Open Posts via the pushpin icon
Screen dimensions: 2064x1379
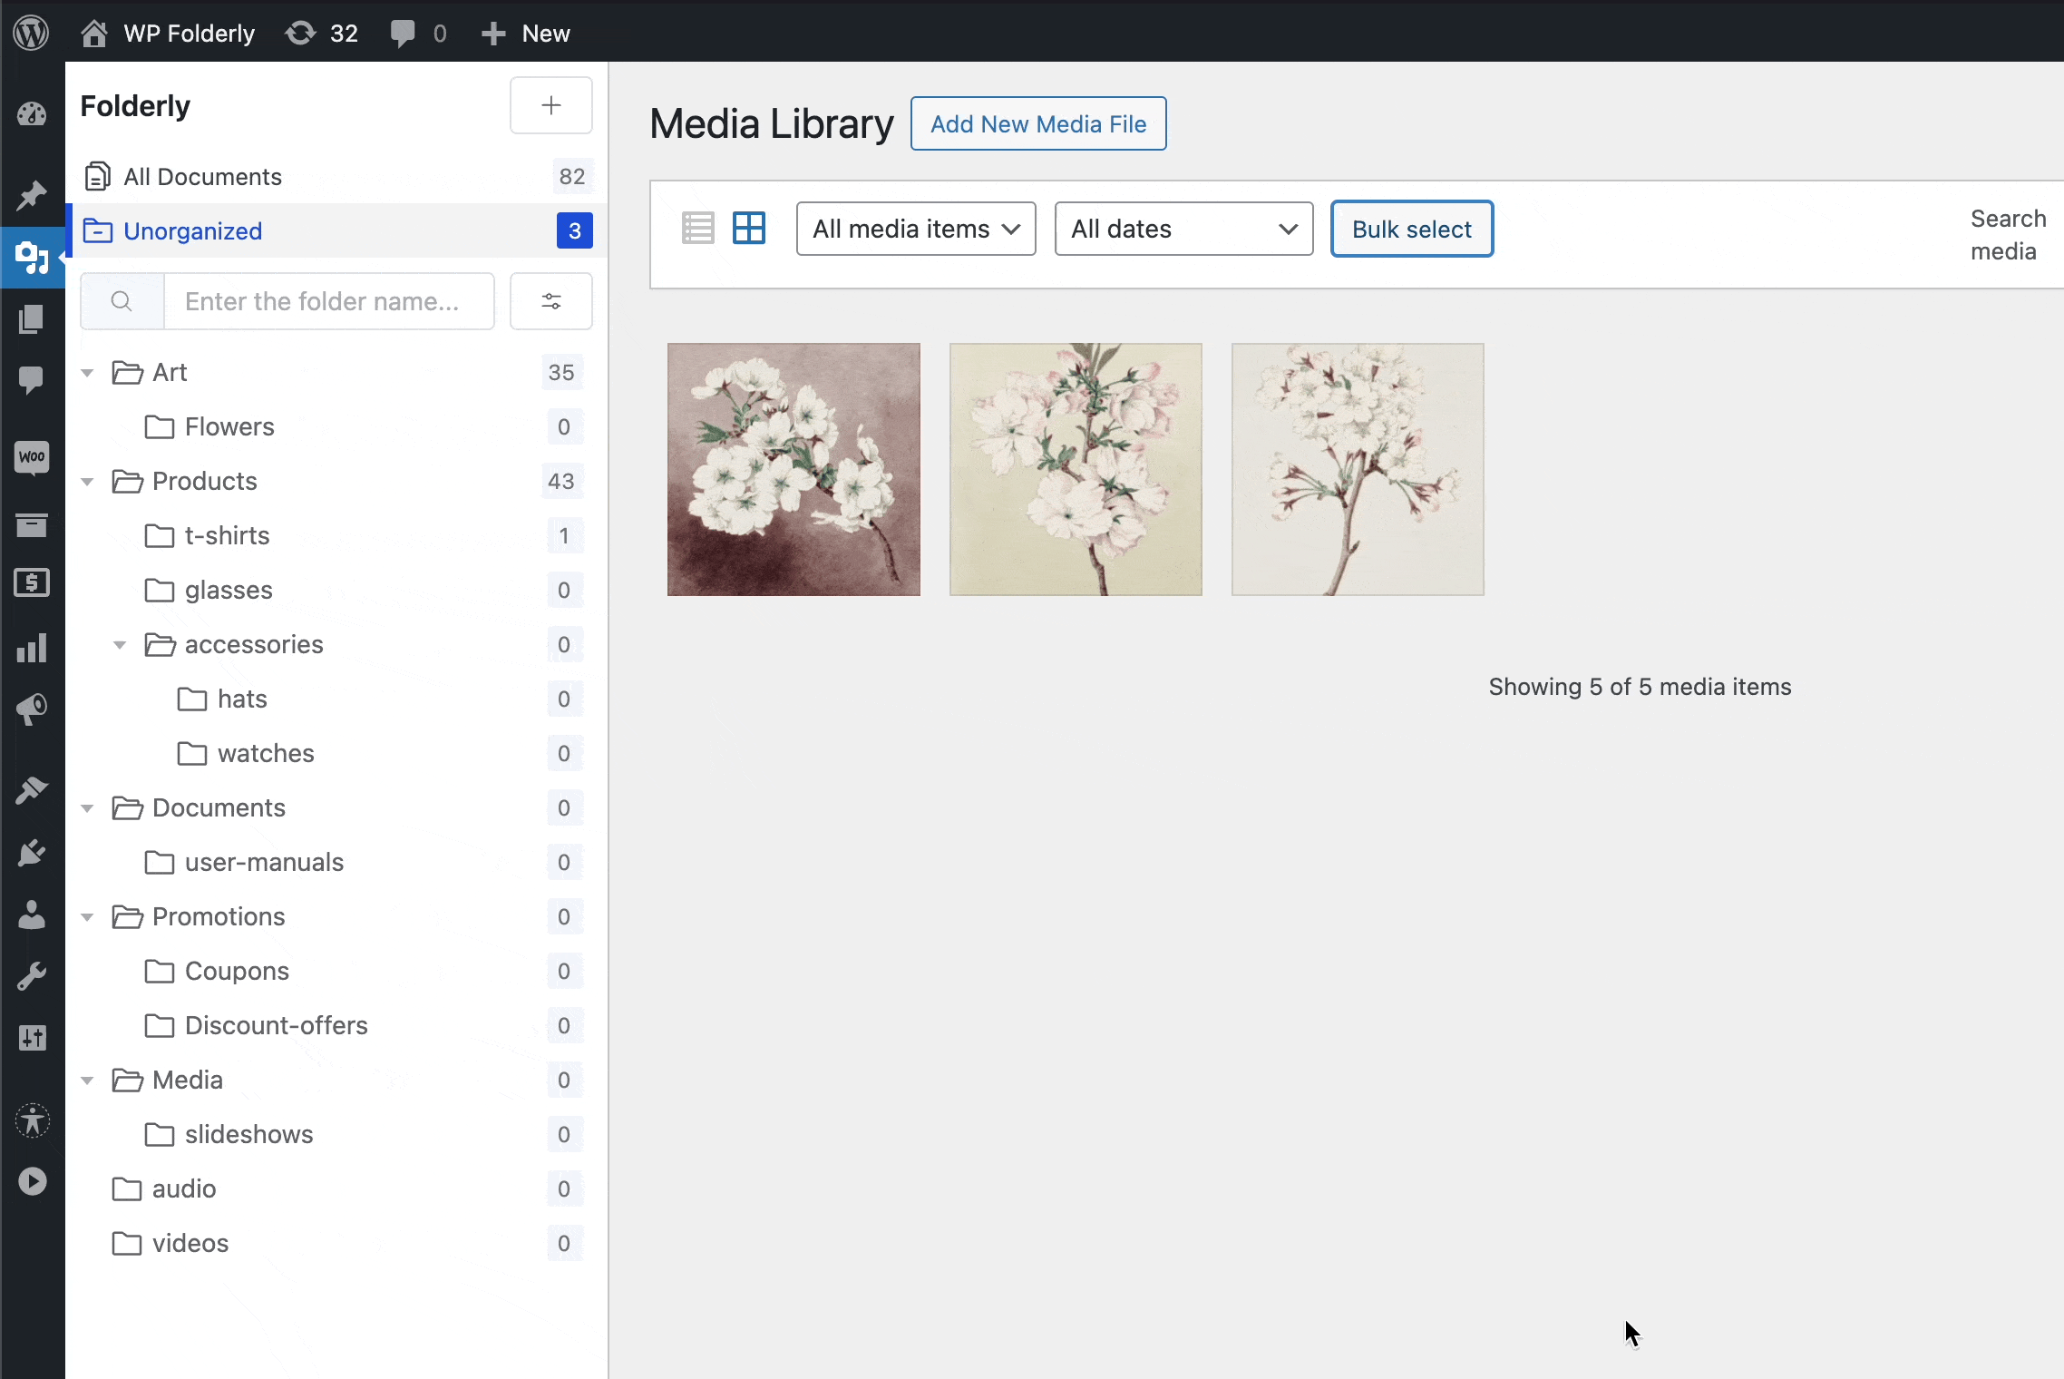pyautogui.click(x=32, y=194)
